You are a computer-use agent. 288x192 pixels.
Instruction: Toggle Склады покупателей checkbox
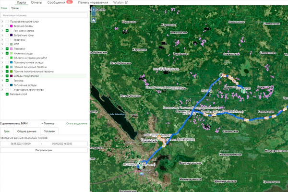tap(7, 76)
